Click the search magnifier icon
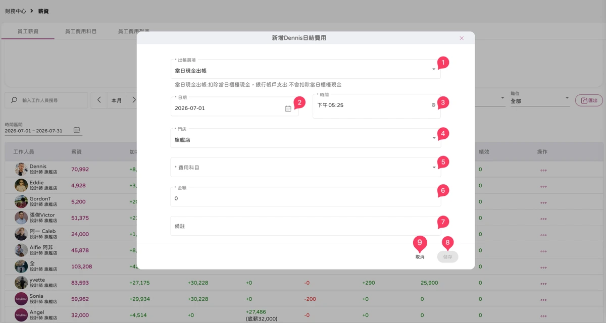The image size is (606, 323). click(x=14, y=100)
